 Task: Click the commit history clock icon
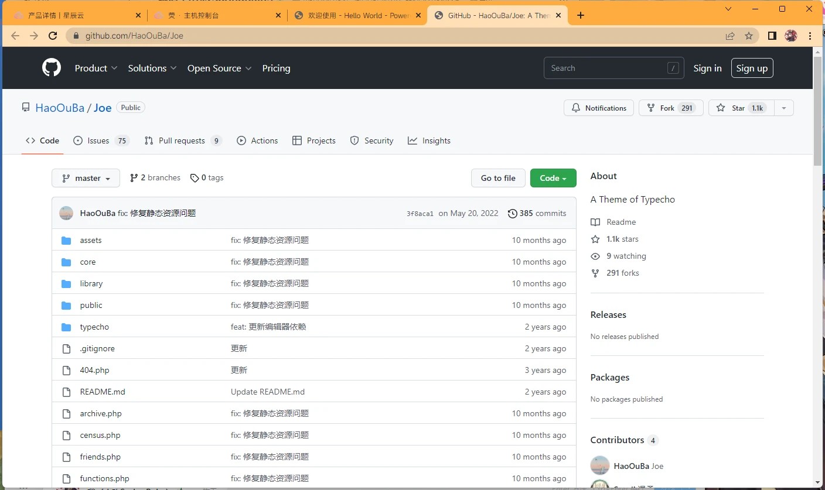512,213
